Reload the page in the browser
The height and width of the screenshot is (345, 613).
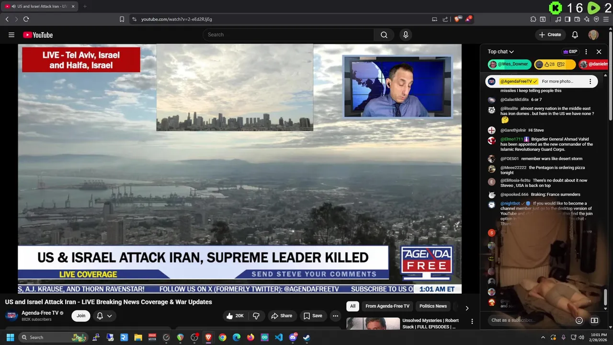[x=26, y=19]
